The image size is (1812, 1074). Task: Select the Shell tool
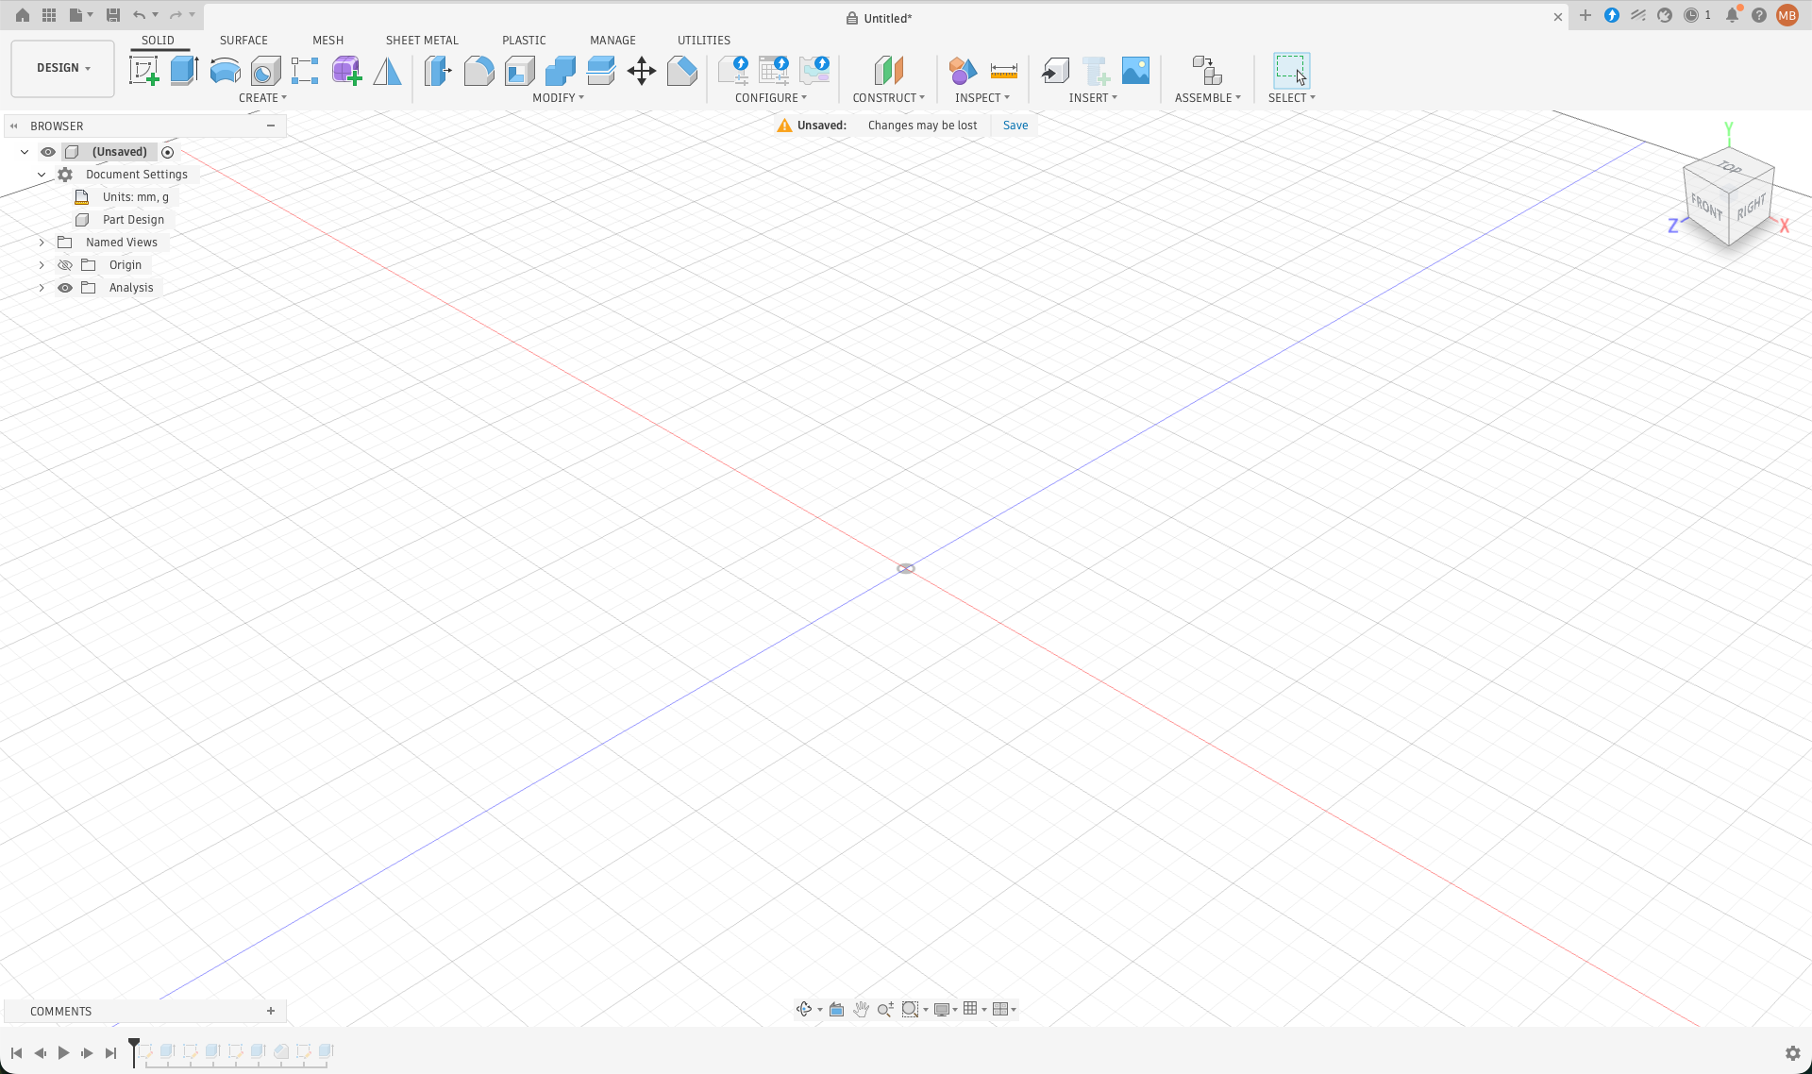click(519, 71)
